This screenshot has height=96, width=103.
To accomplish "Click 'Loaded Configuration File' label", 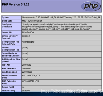I will pyautogui.click(x=11, y=49).
